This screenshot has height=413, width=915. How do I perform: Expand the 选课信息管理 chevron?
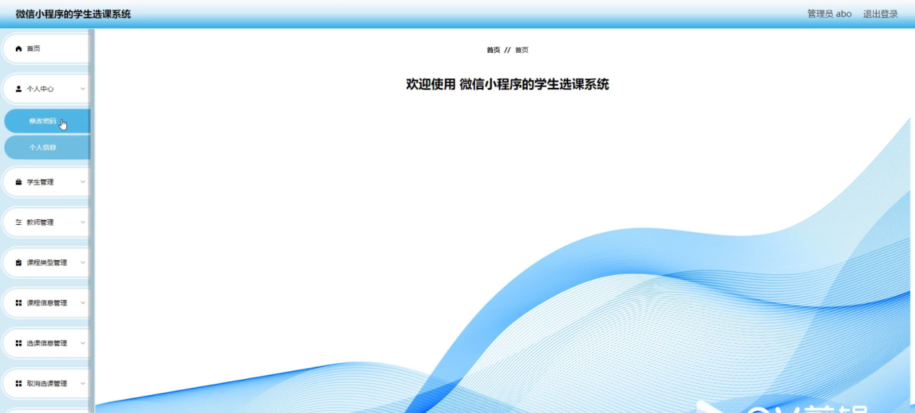(x=83, y=344)
